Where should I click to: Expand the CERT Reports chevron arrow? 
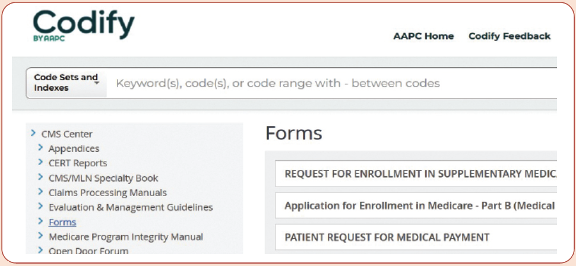pos(40,163)
